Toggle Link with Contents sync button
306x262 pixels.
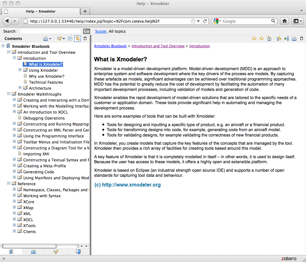coord(78,39)
